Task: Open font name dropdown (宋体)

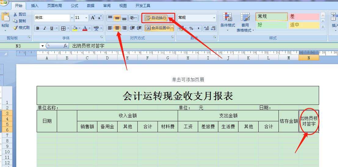Action: coord(72,18)
